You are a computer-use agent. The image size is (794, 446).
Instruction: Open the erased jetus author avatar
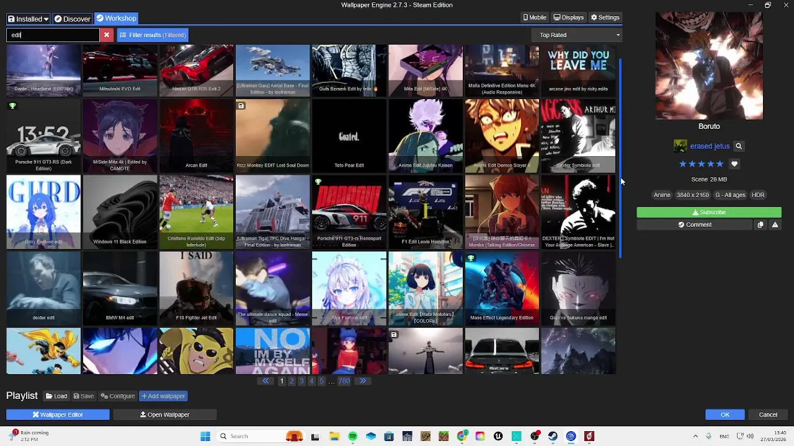pyautogui.click(x=680, y=146)
